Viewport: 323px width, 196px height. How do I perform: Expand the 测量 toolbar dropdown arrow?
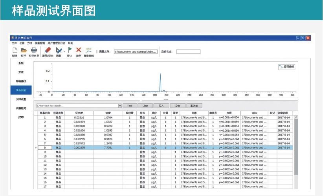point(64,51)
